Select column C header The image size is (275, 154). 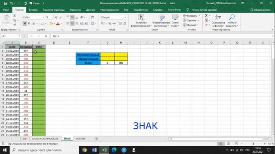tap(39, 42)
